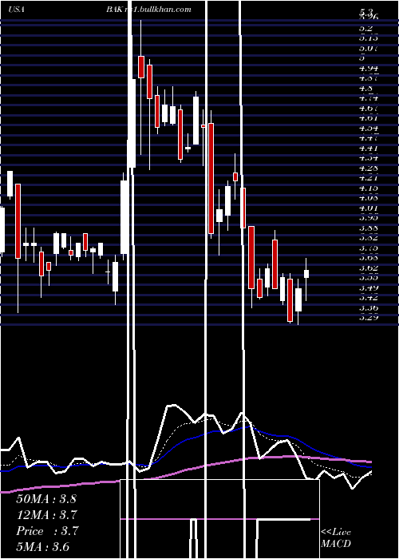The image size is (399, 559).
Task: Select the "Price : 3.7" legend entry
Action: (47, 531)
